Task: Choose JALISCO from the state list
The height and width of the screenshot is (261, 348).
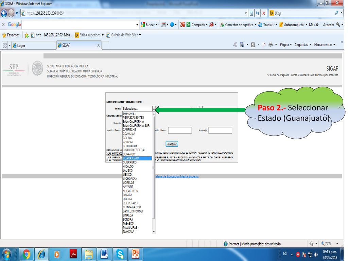Action: [x=137, y=171]
